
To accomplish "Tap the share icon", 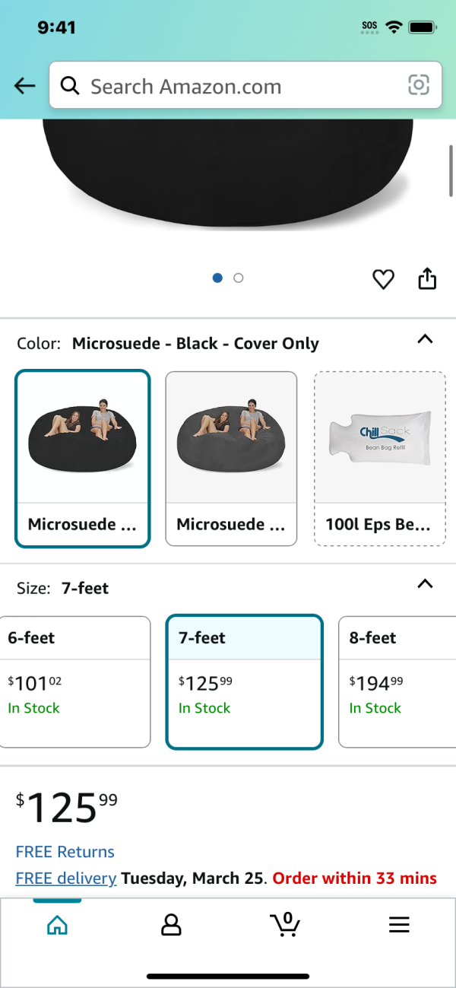I will [x=427, y=278].
